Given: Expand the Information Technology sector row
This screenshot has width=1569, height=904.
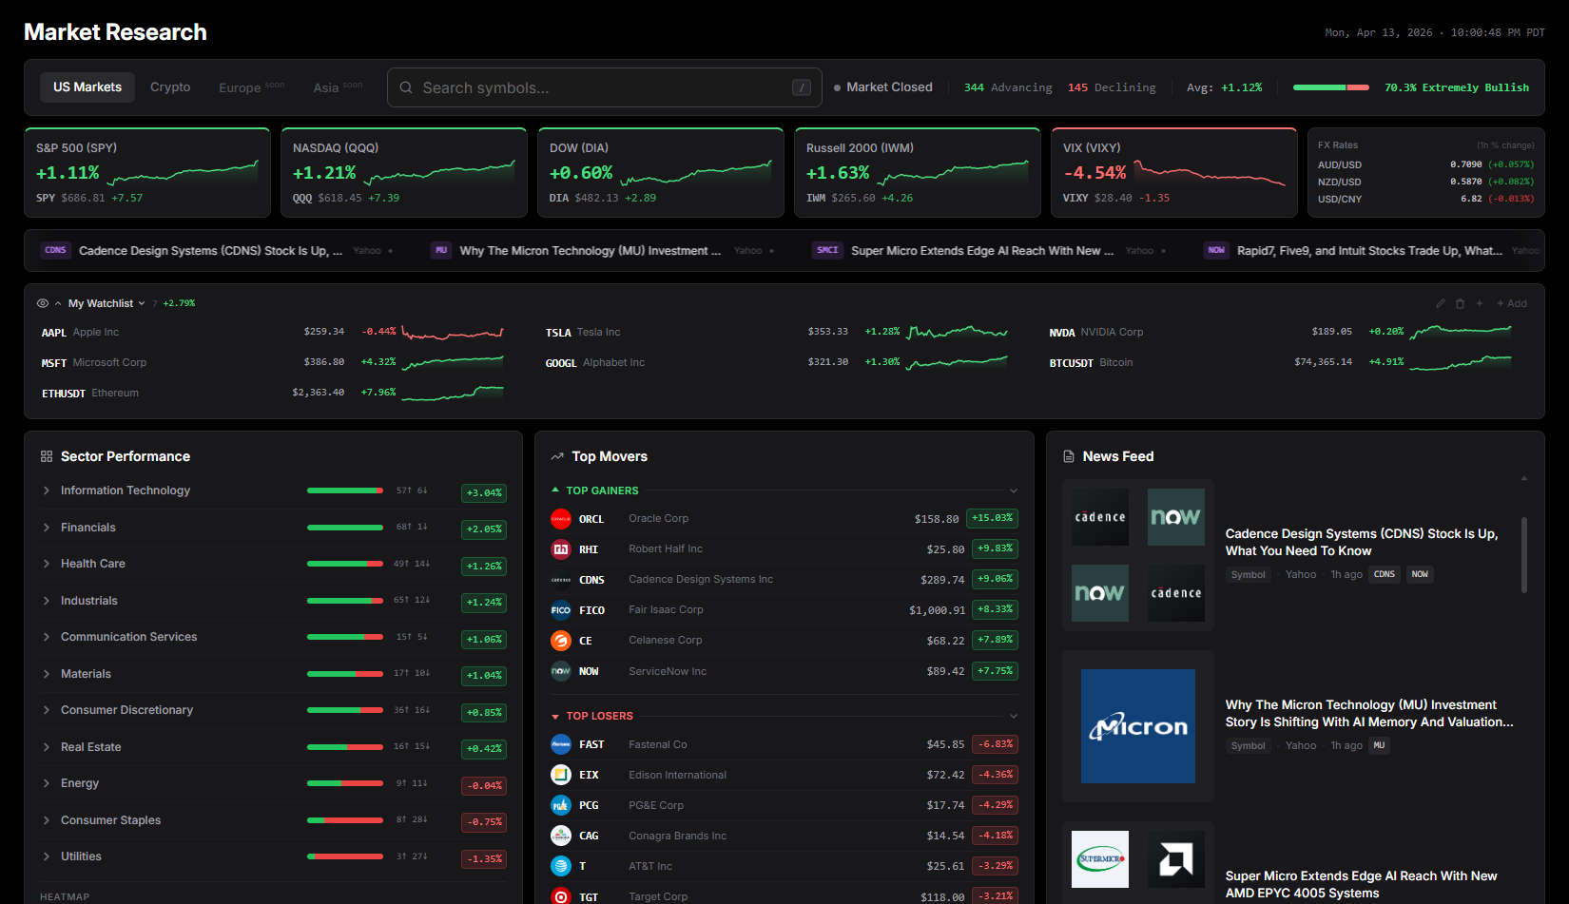Looking at the screenshot, I should [273, 491].
